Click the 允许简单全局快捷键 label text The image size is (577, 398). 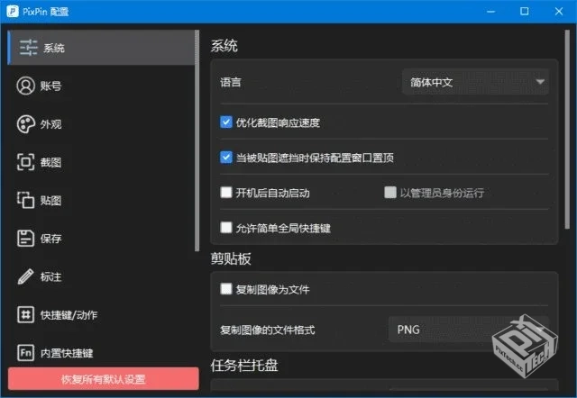click(x=283, y=228)
